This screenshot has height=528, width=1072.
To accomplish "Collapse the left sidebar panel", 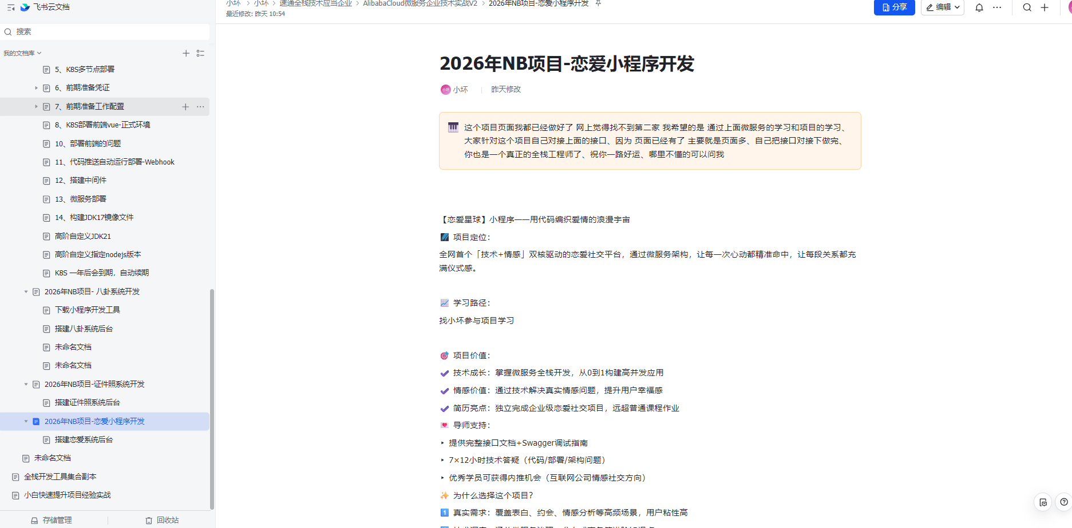I will (x=11, y=7).
